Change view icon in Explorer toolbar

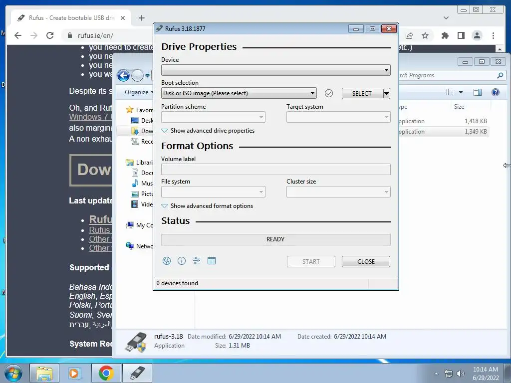coord(450,92)
